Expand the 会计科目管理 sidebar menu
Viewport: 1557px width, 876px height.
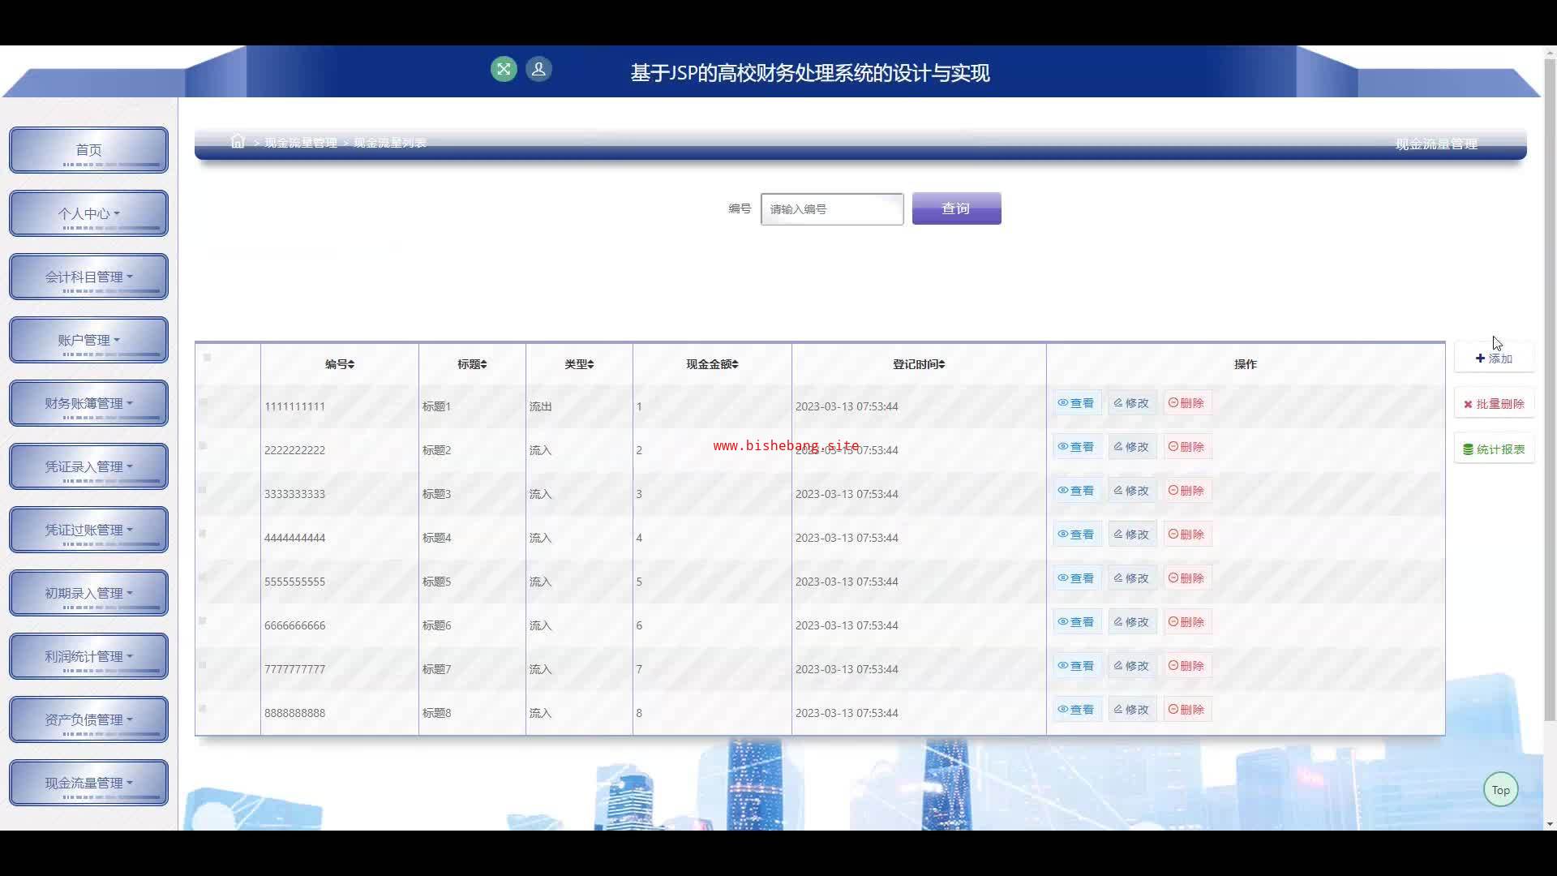pyautogui.click(x=88, y=277)
